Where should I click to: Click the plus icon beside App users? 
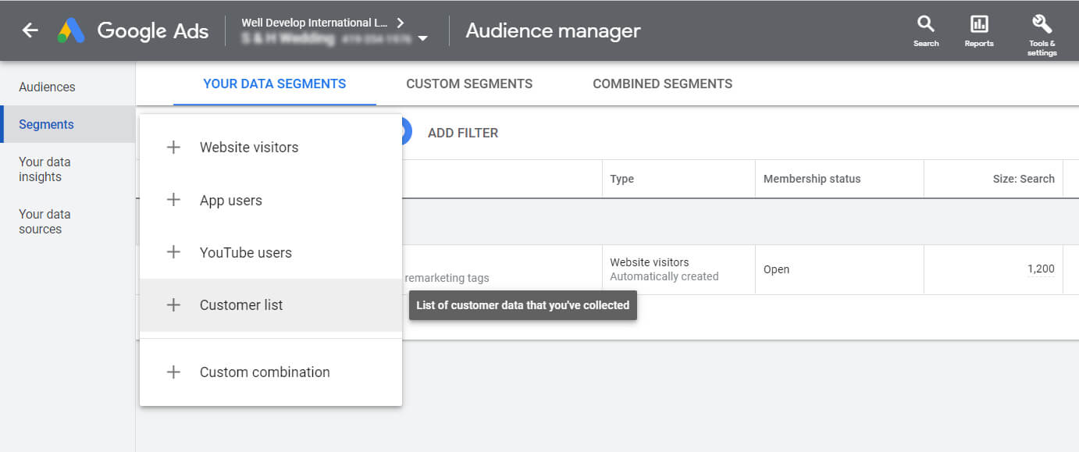click(x=173, y=201)
